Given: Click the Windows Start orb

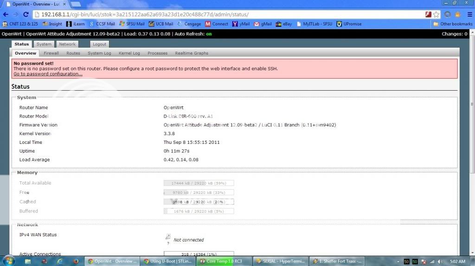Looking at the screenshot, I should (x=8, y=261).
